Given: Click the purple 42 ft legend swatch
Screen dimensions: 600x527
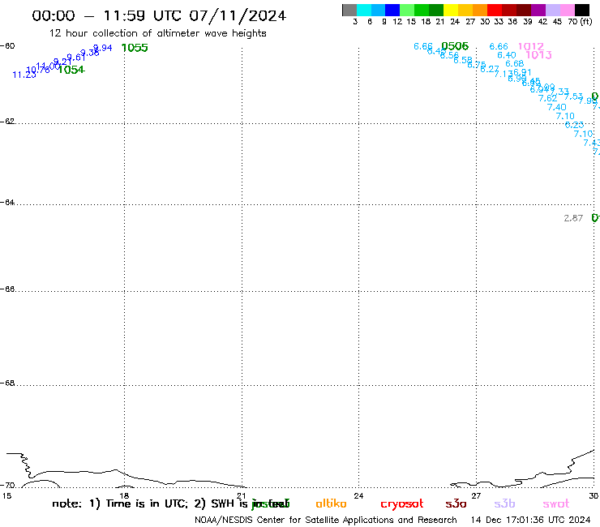Looking at the screenshot, I should click(x=538, y=10).
